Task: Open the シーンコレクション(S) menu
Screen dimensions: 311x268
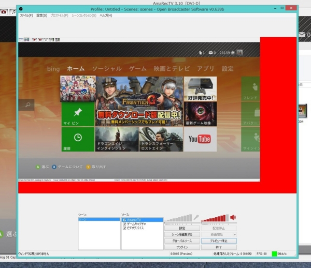Action: pos(84,16)
